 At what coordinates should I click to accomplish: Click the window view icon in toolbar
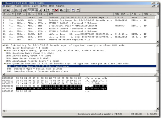(73, 10)
